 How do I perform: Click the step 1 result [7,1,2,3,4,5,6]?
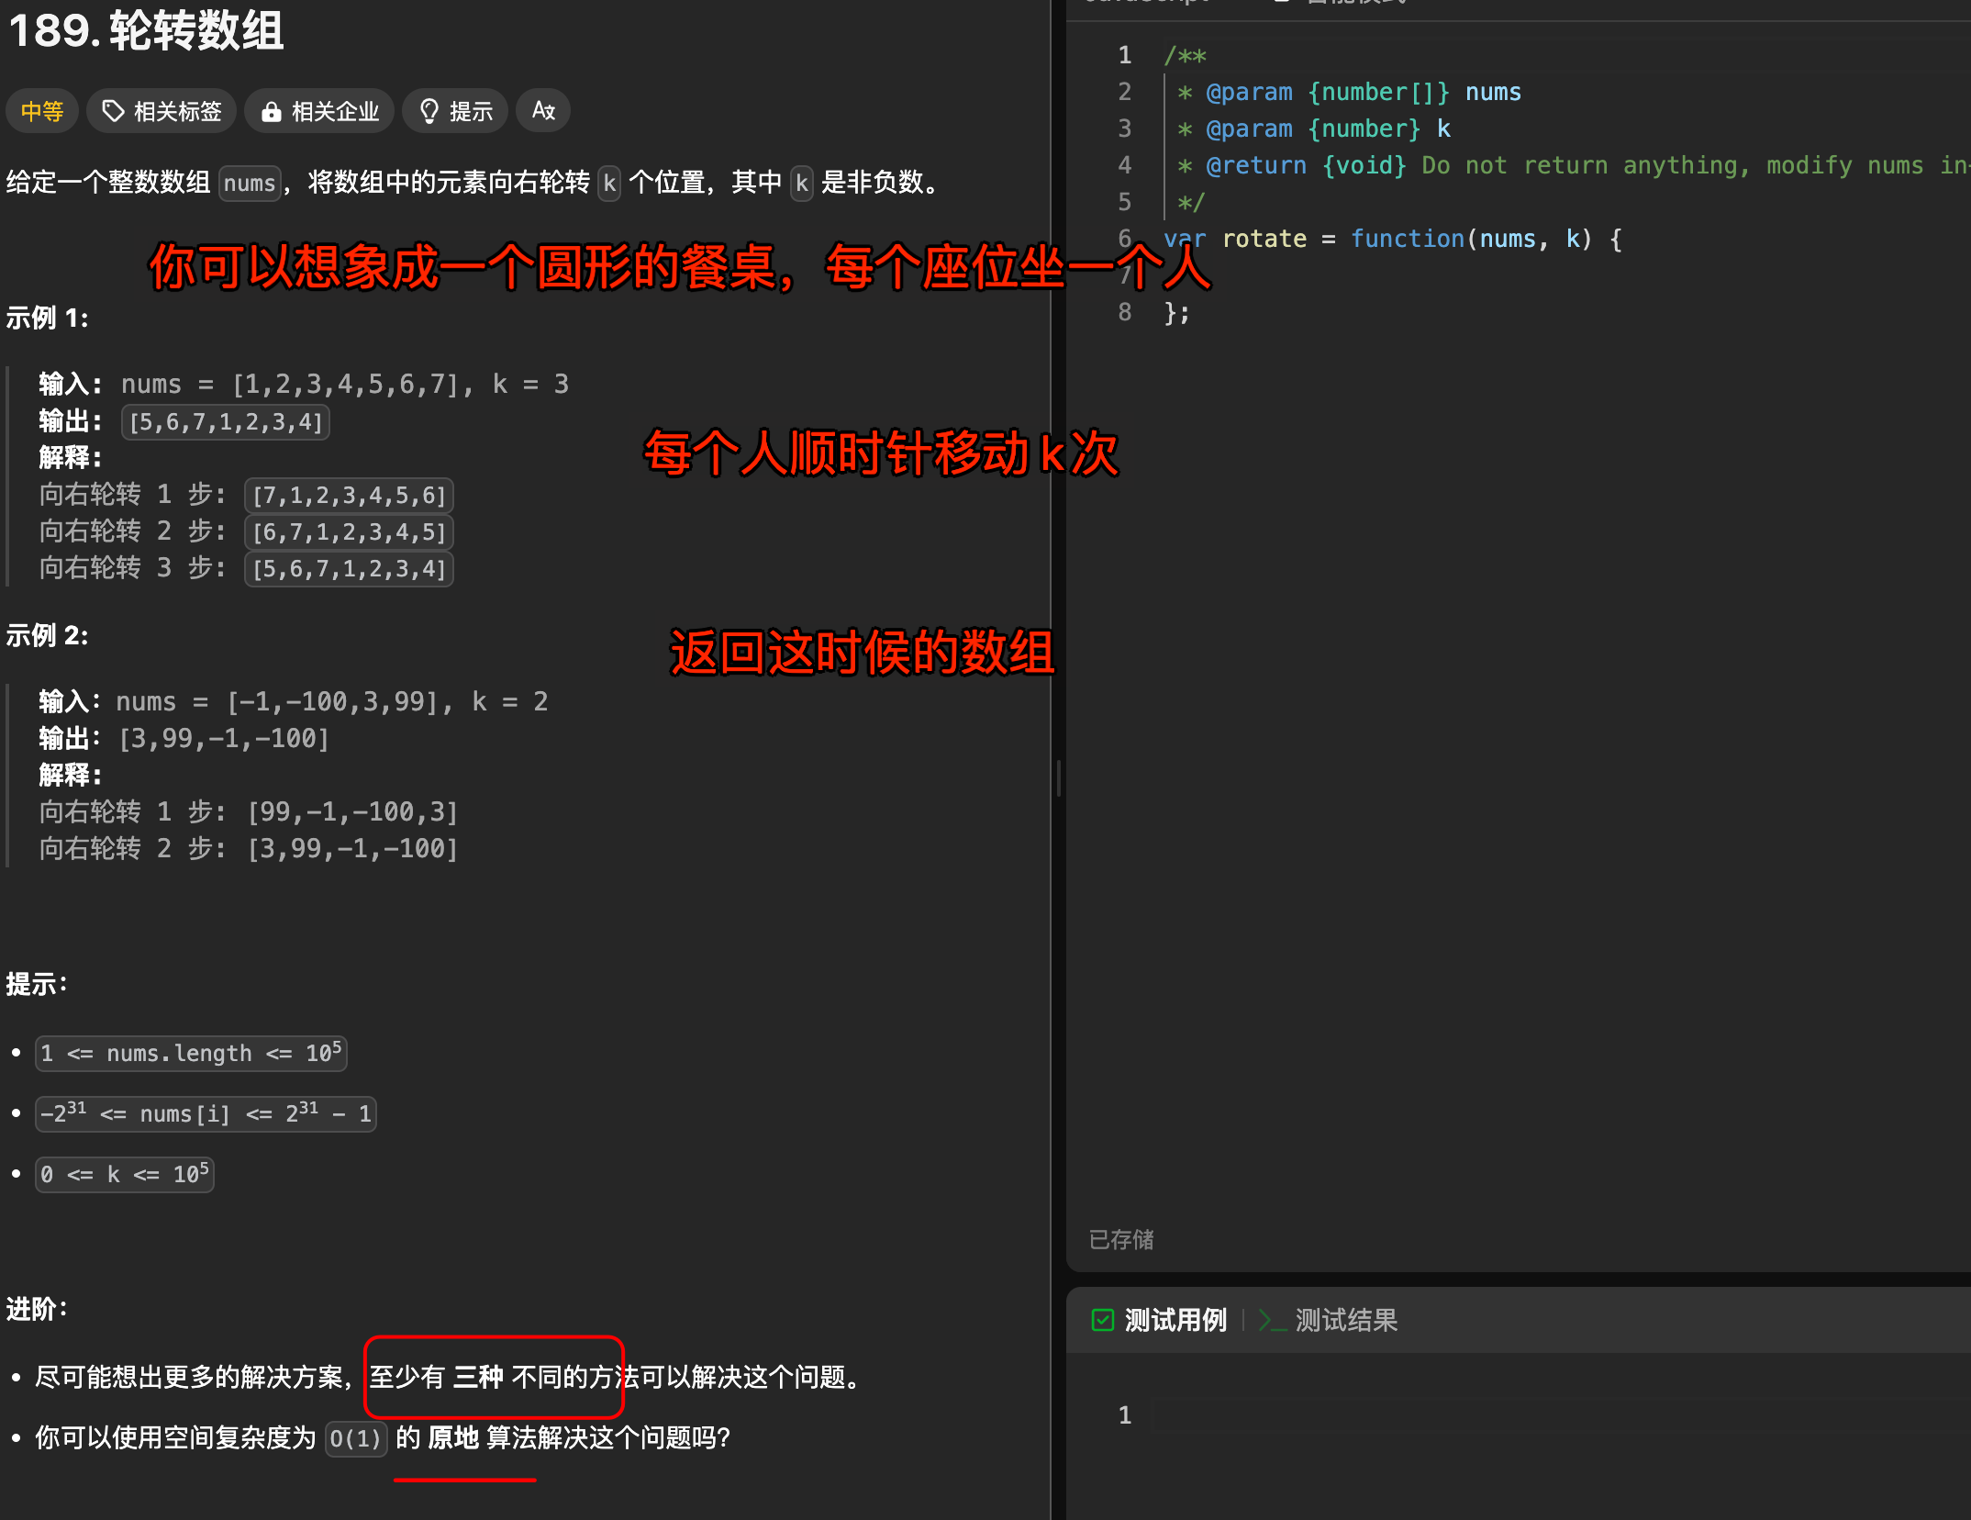point(349,496)
